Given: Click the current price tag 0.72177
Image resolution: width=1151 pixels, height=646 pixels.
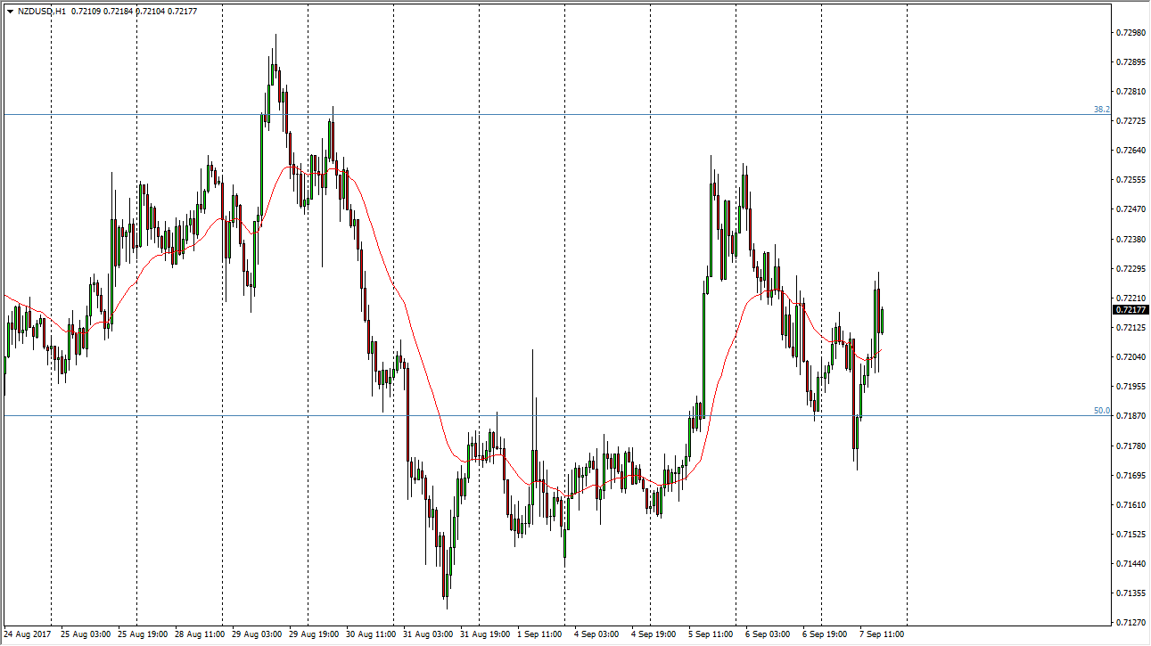Looking at the screenshot, I should pyautogui.click(x=1131, y=310).
